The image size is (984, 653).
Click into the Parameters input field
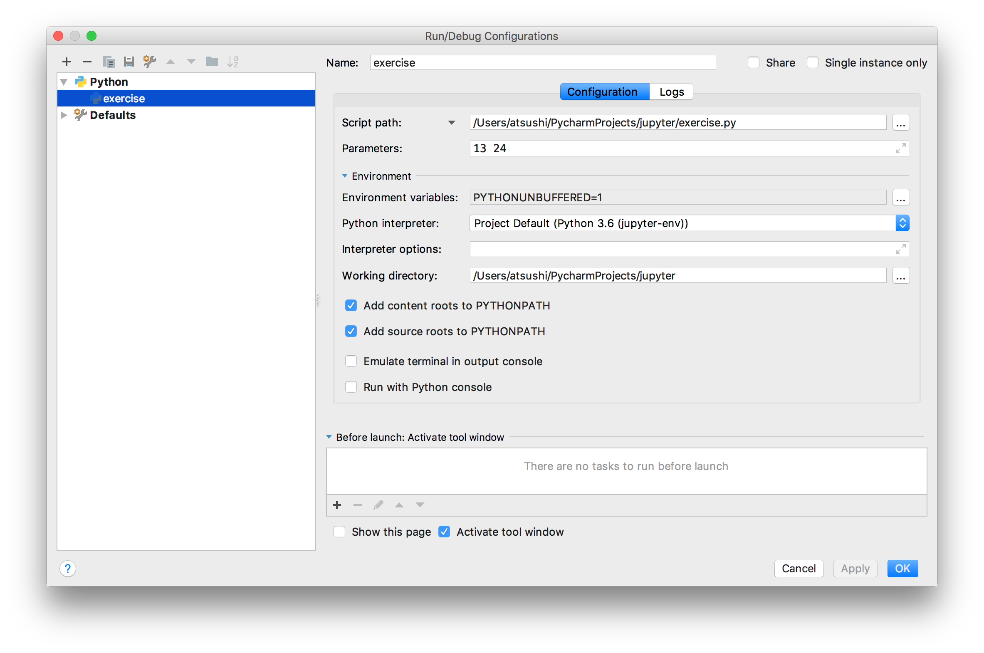pyautogui.click(x=683, y=148)
